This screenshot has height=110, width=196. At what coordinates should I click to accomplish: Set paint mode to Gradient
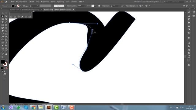[x=4, y=68]
